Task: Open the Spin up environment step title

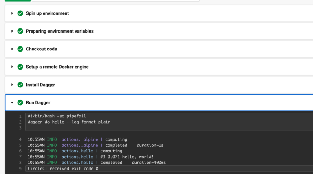Action: pyautogui.click(x=47, y=13)
